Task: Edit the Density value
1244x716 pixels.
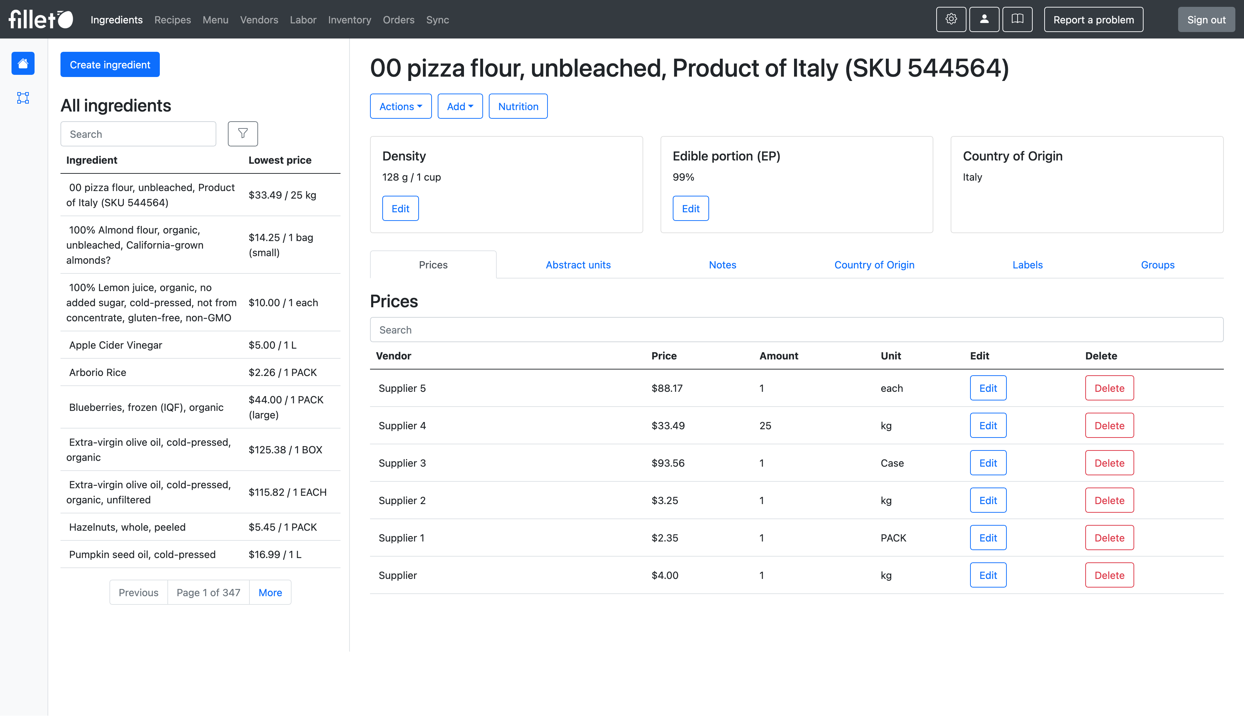Action: [x=400, y=208]
